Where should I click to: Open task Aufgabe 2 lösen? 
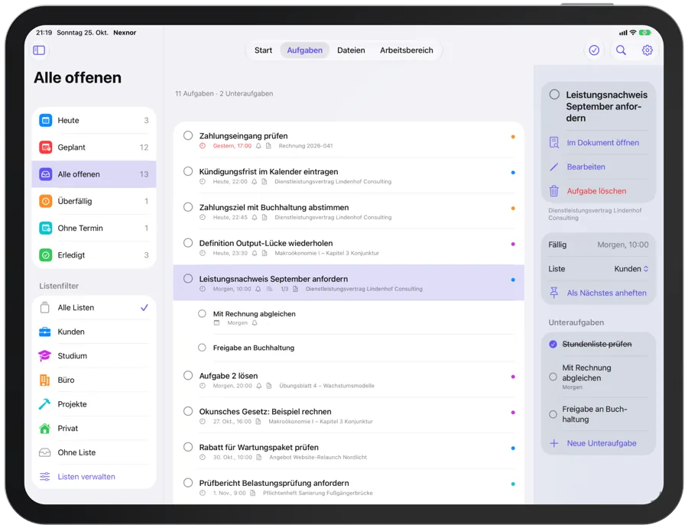(349, 380)
